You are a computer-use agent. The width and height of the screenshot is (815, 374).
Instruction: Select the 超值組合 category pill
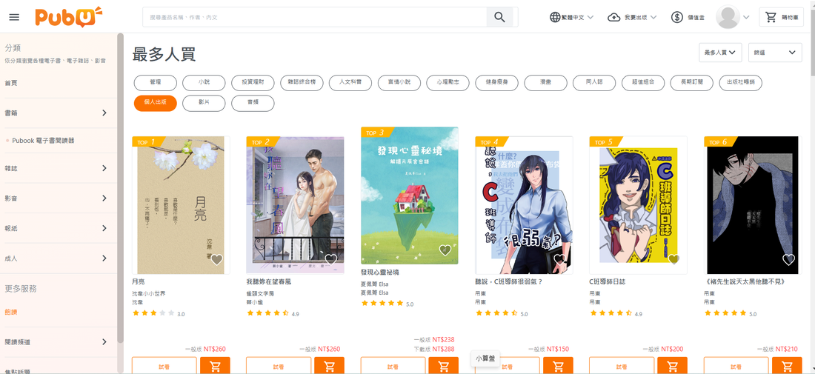pyautogui.click(x=643, y=83)
